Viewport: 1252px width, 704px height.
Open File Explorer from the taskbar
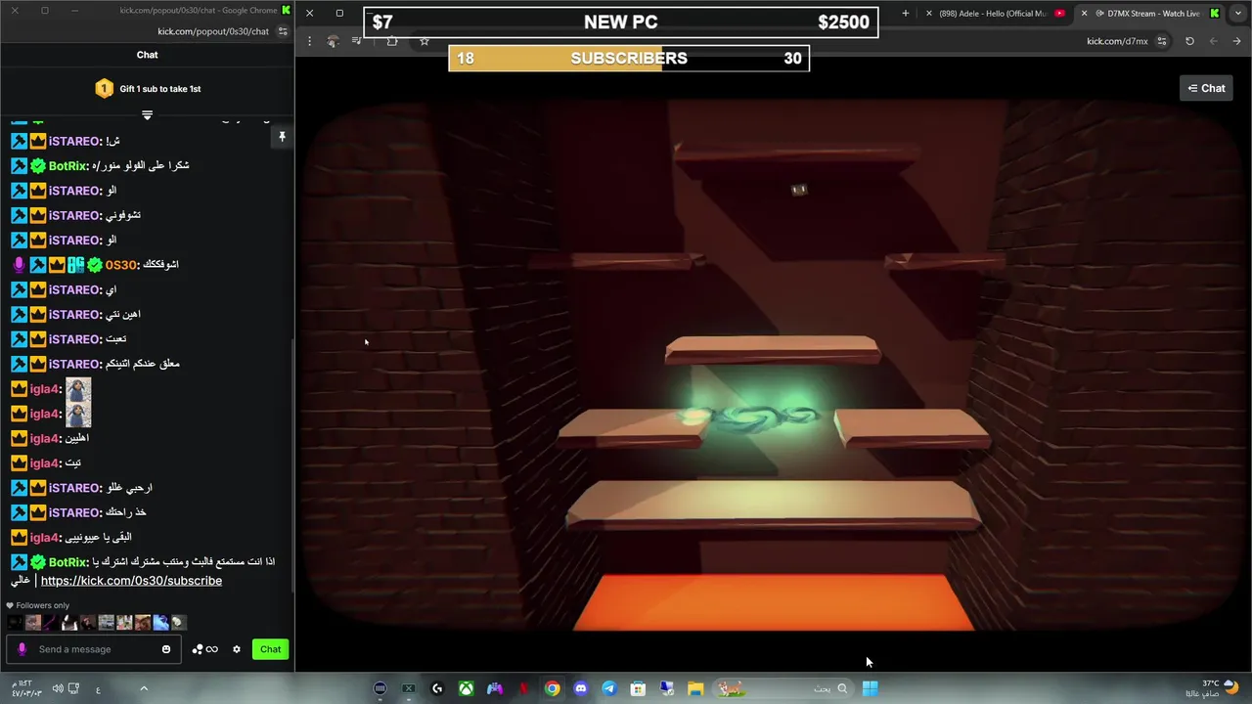[695, 688]
